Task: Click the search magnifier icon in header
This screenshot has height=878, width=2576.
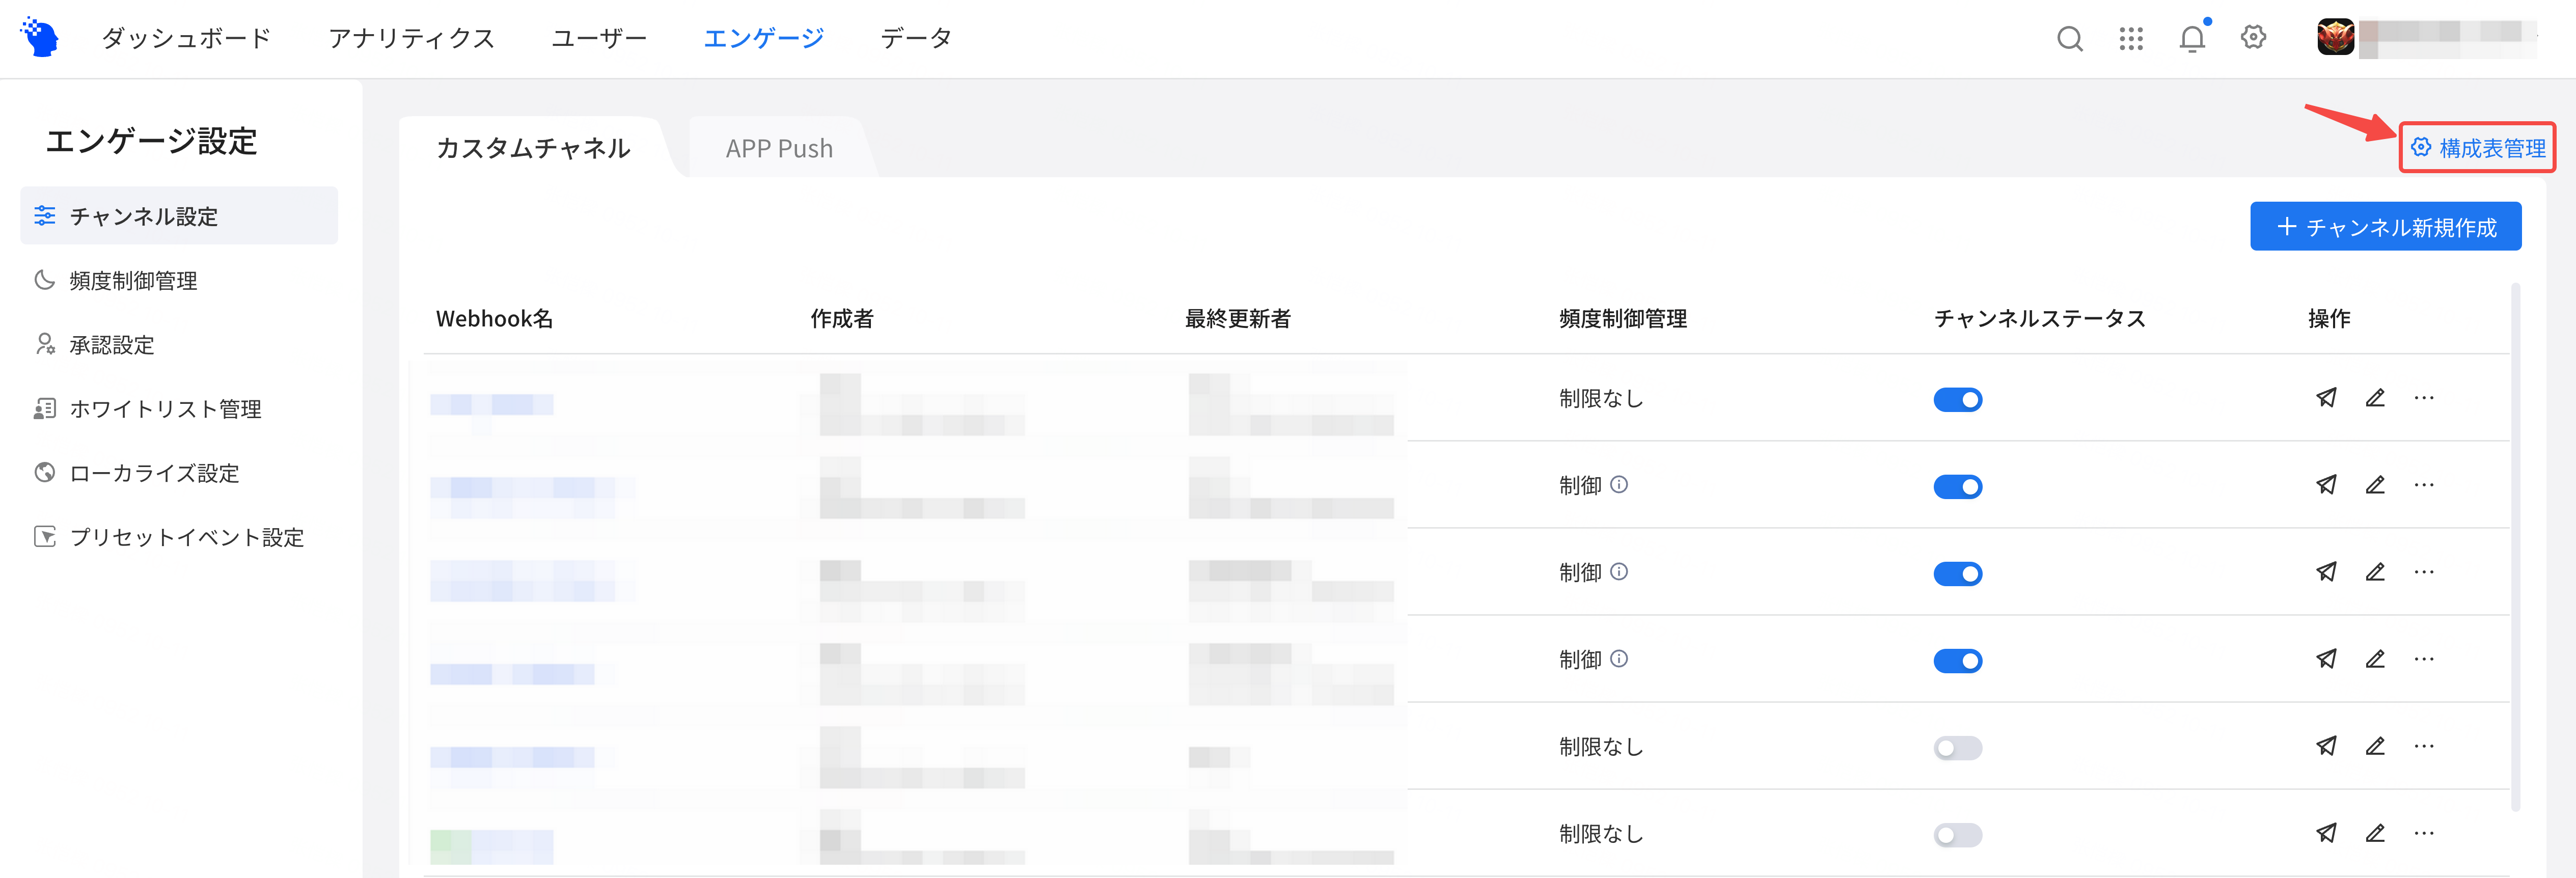Action: 2069,38
